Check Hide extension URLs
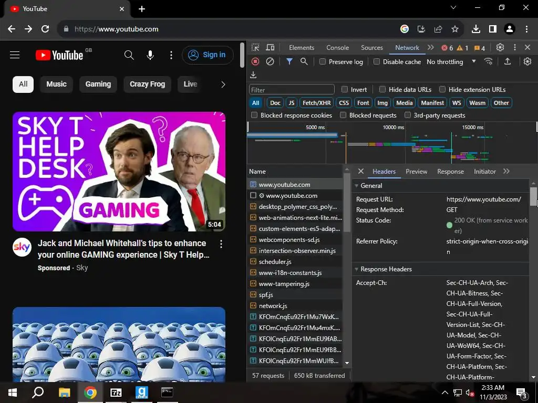 coord(442,89)
